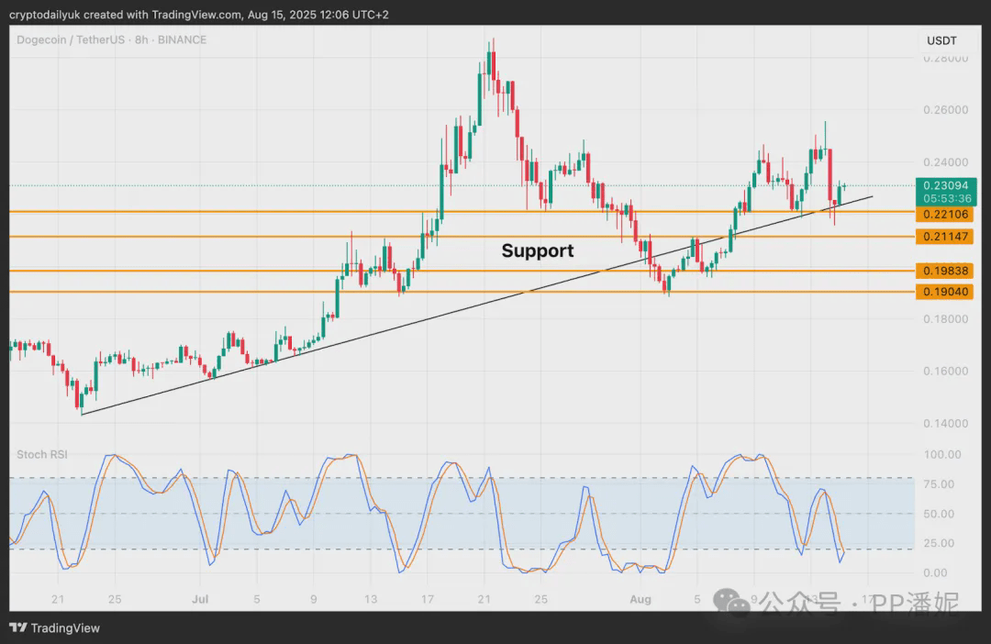Click the cryptodailyuk created with TradingView caption

(199, 14)
